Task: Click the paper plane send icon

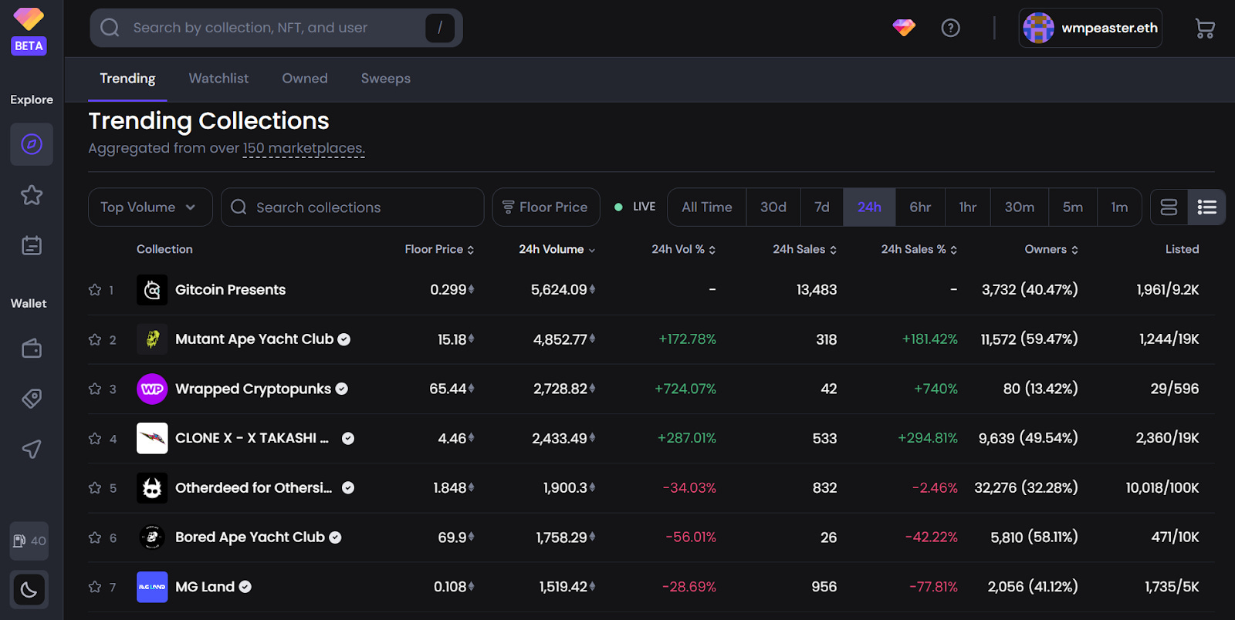Action: tap(32, 449)
